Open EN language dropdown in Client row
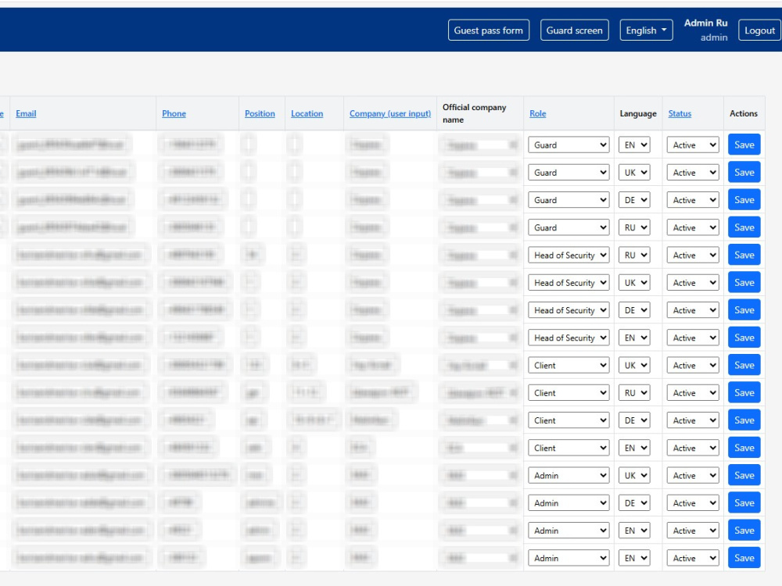Viewport: 782px width, 586px height. pos(634,448)
